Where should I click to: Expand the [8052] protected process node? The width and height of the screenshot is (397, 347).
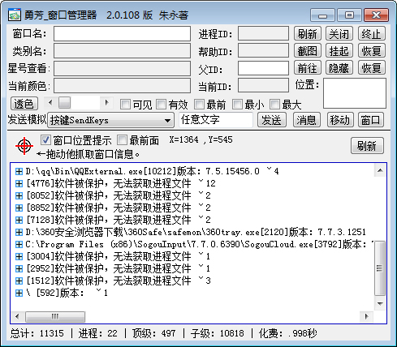(x=19, y=195)
